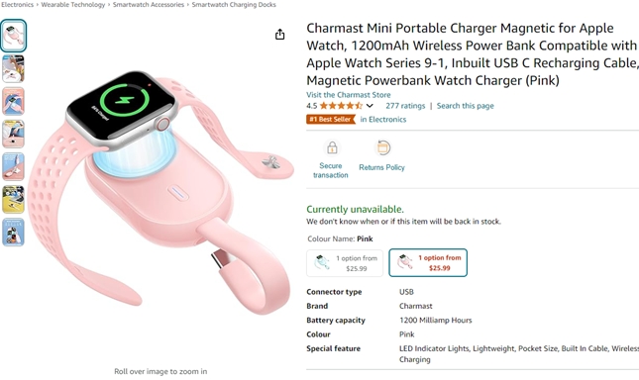Image resolution: width=639 pixels, height=380 pixels.
Task: Click the share icon above product image
Action: click(279, 35)
